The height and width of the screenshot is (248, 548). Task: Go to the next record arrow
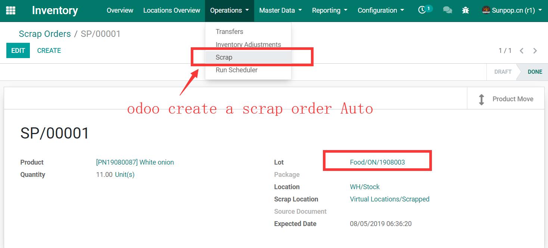pos(535,51)
